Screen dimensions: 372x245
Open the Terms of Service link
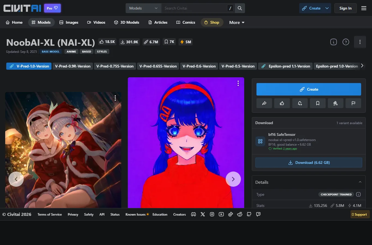pyautogui.click(x=50, y=215)
